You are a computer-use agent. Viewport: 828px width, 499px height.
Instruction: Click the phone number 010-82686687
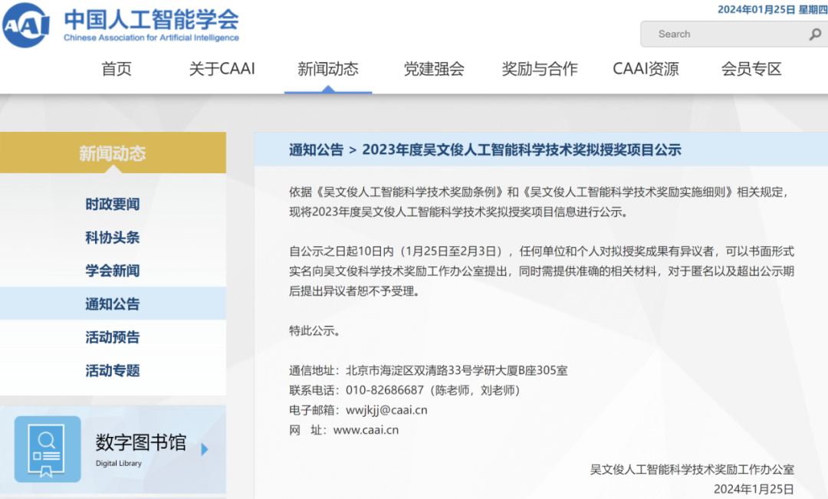tap(384, 390)
